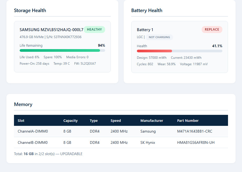242x172 pixels.
Task: Click the Part Number column header
Action: point(188,120)
